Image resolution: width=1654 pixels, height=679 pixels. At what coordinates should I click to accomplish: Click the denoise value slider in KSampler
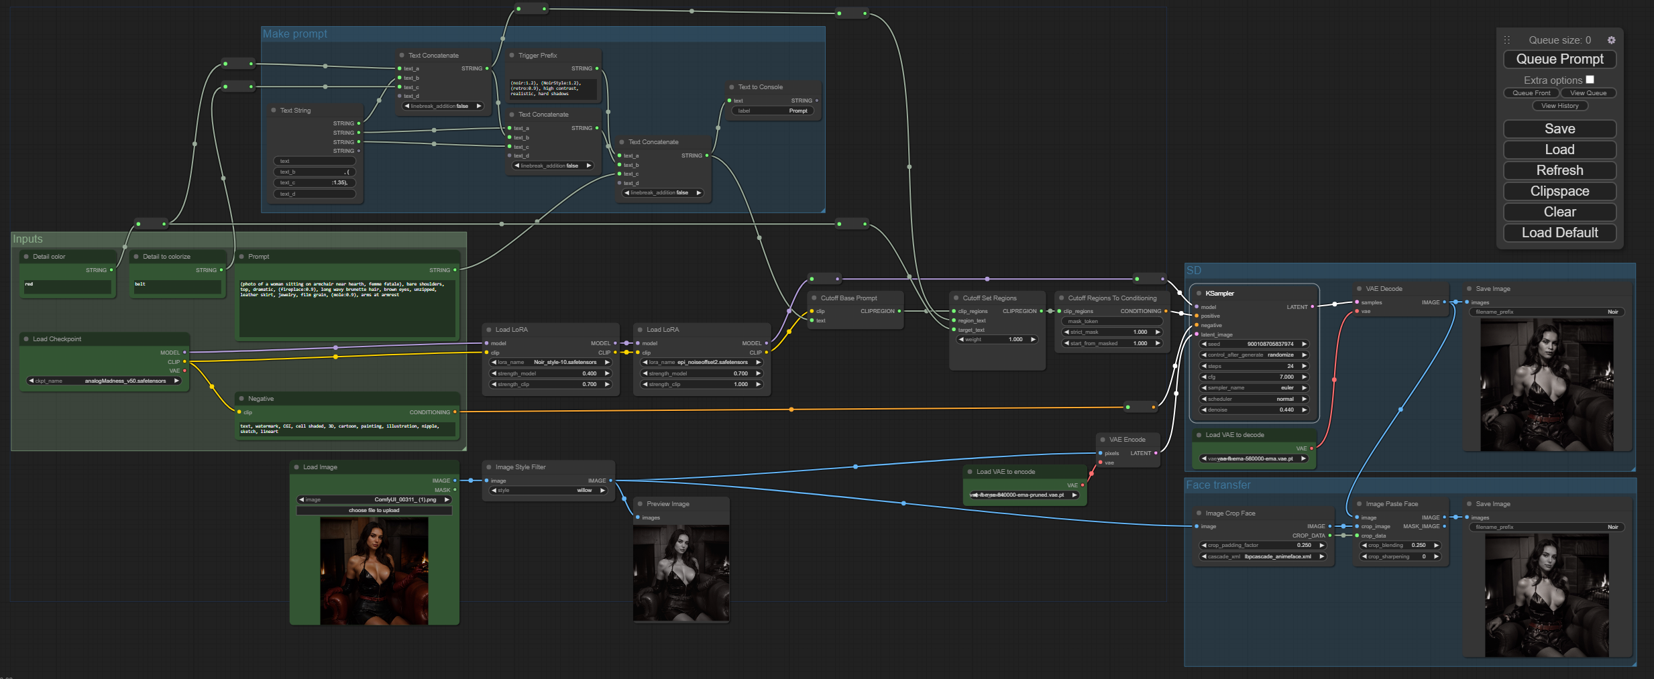coord(1253,410)
